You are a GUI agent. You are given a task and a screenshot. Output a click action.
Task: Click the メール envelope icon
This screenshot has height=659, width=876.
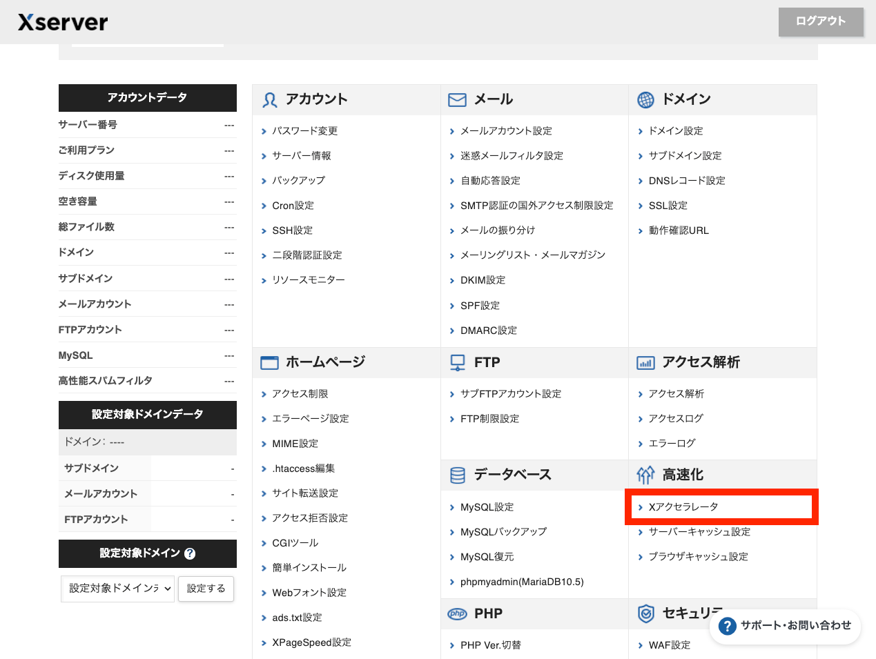tap(457, 100)
